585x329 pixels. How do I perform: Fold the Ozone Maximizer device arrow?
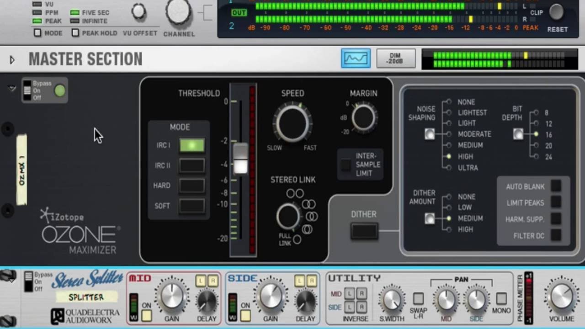click(12, 89)
